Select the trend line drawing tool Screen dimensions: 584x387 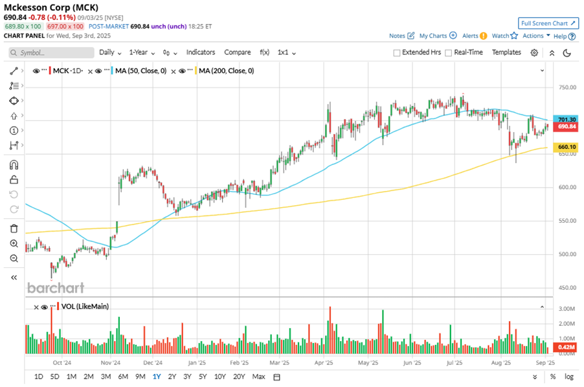(x=14, y=71)
